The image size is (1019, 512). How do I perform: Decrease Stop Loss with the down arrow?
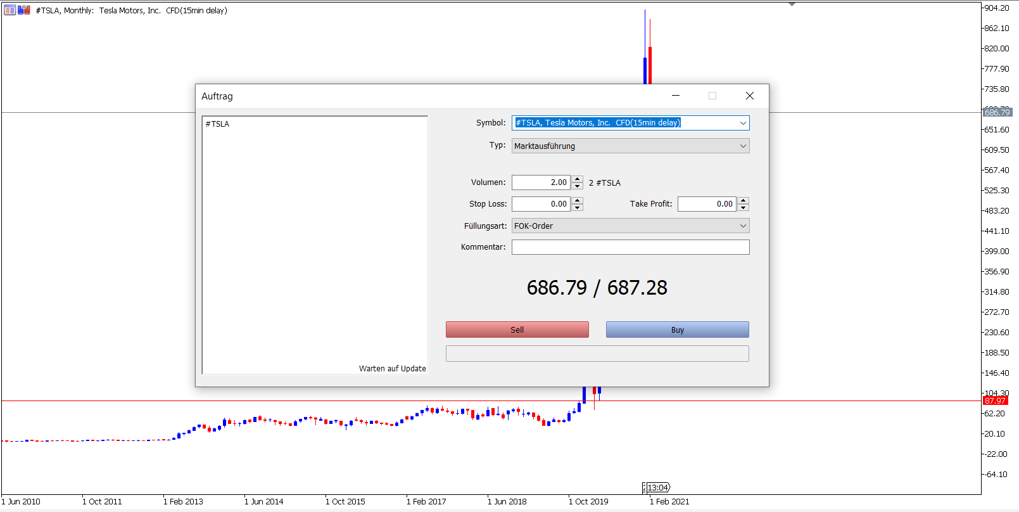pyautogui.click(x=577, y=208)
